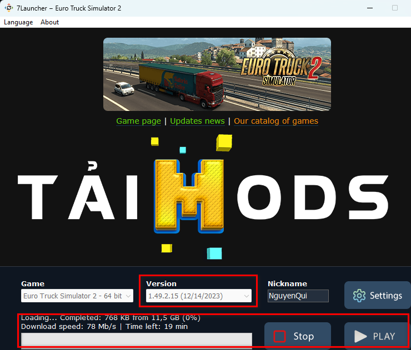Screen dimensions: 411x350
Task: Click the Game label
Action: pos(33,284)
